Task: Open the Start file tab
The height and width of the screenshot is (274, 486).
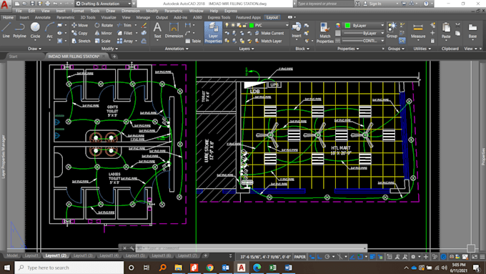Action: coord(13,57)
